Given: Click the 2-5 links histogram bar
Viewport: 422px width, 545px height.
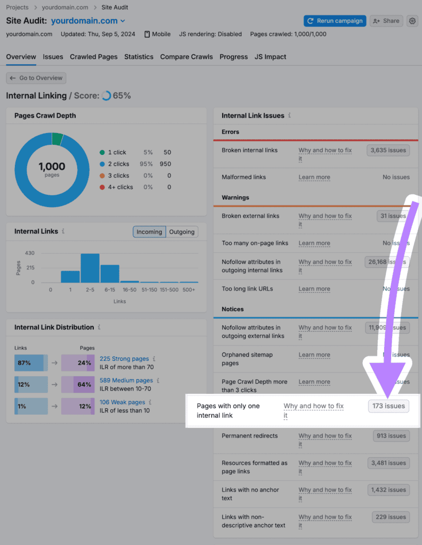Looking at the screenshot, I should coord(90,268).
